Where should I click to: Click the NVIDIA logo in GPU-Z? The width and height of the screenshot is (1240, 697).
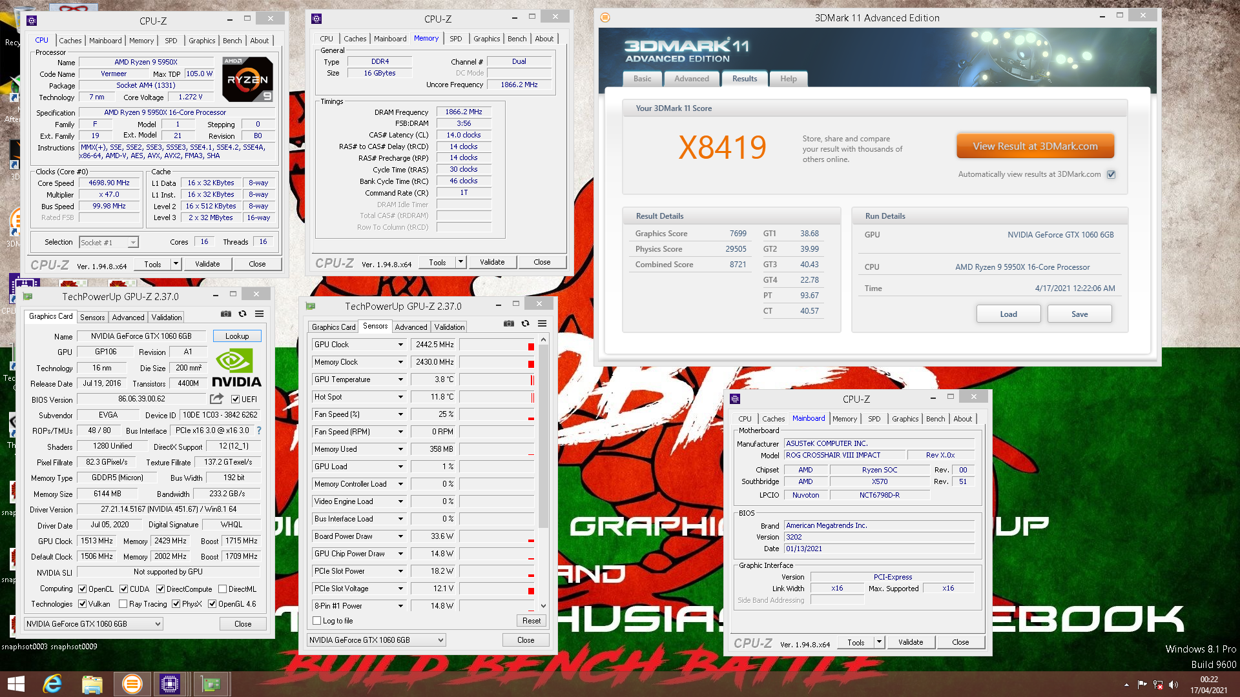point(236,369)
